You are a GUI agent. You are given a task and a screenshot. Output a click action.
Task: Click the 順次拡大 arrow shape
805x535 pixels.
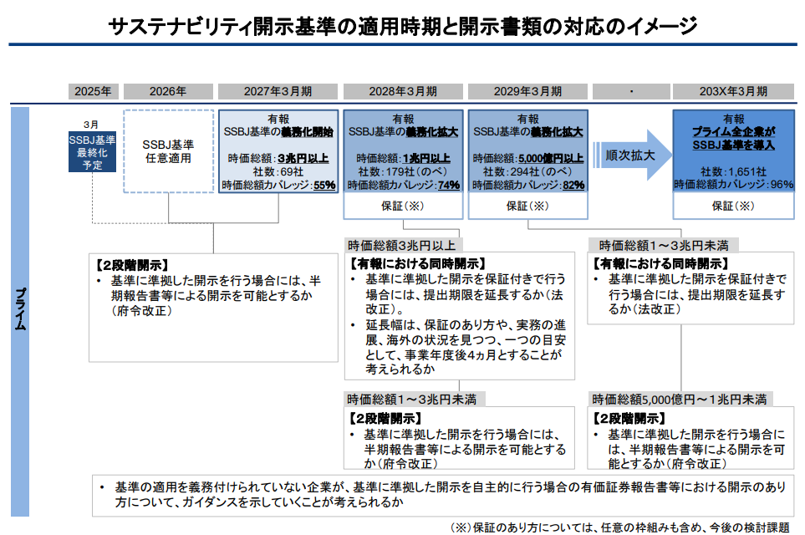click(633, 155)
